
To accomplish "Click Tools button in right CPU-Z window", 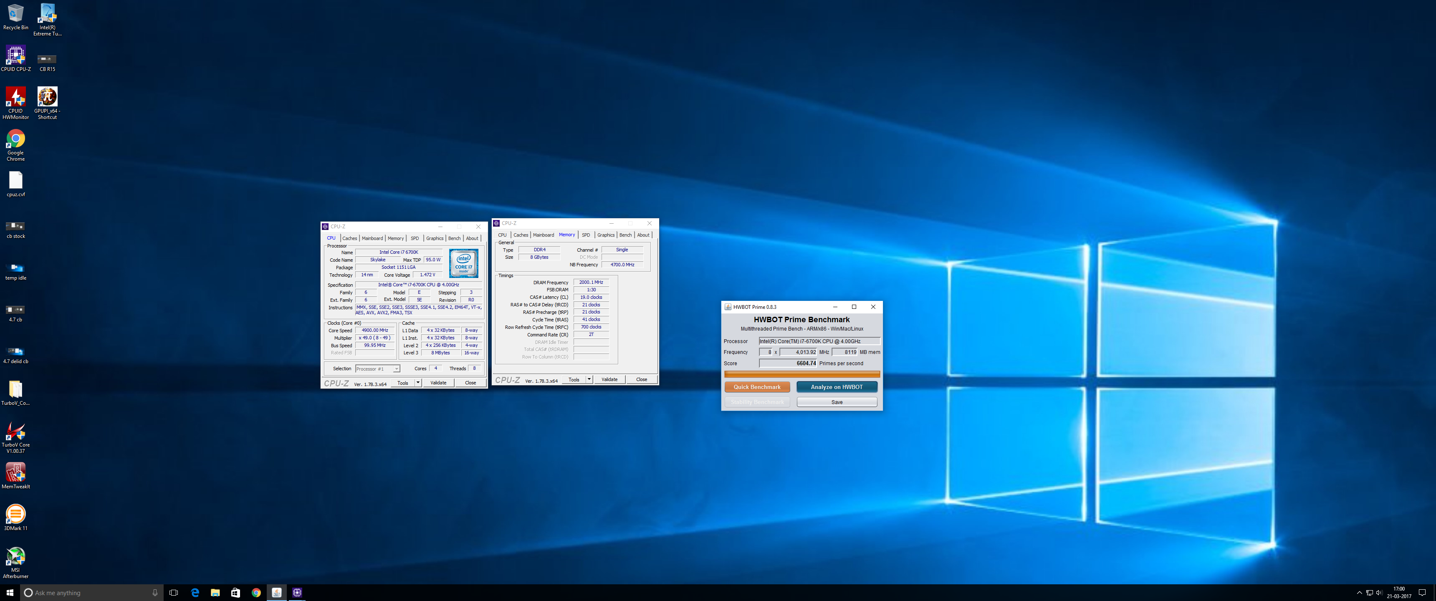I will [x=574, y=380].
